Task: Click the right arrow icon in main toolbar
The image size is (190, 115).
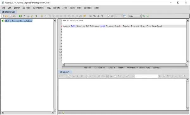Action: [x=91, y=16]
